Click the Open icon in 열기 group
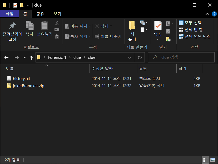The image size is (218, 164). [168, 24]
